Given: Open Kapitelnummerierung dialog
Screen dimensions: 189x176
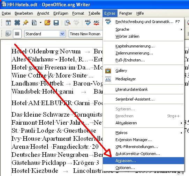Looking at the screenshot, I should (143, 46).
